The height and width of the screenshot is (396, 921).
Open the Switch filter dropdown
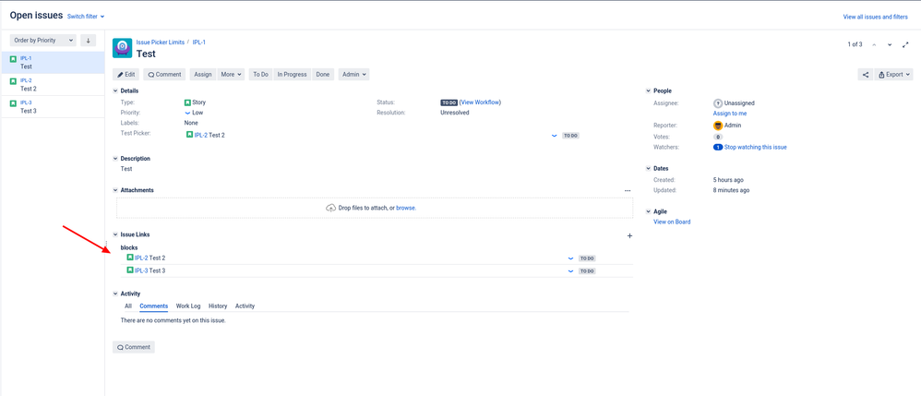pyautogui.click(x=86, y=17)
